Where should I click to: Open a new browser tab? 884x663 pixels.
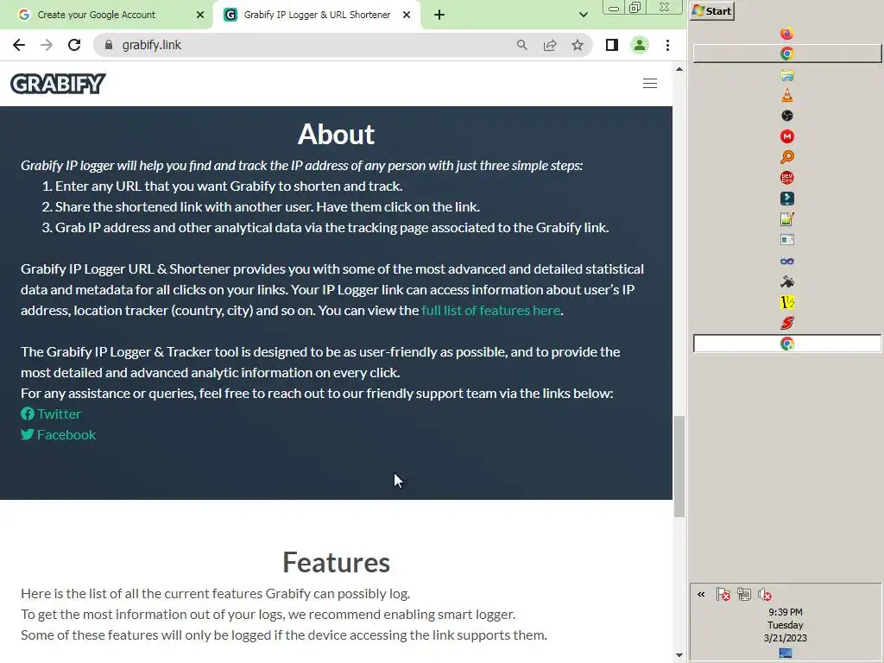[439, 15]
